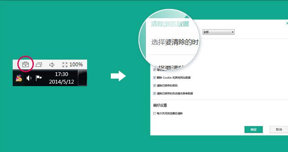The width and height of the screenshot is (288, 152).
Task: Open the Action Center flag icon
Action: point(38,78)
